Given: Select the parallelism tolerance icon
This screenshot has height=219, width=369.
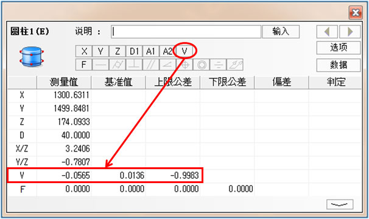Looking at the screenshot, I should [151, 64].
